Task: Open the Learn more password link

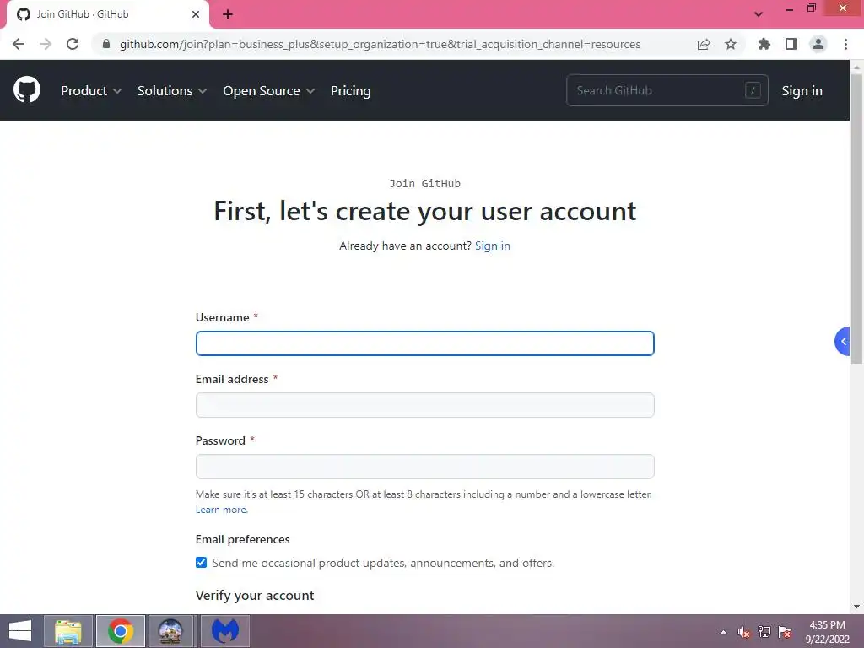Action: coord(222,510)
